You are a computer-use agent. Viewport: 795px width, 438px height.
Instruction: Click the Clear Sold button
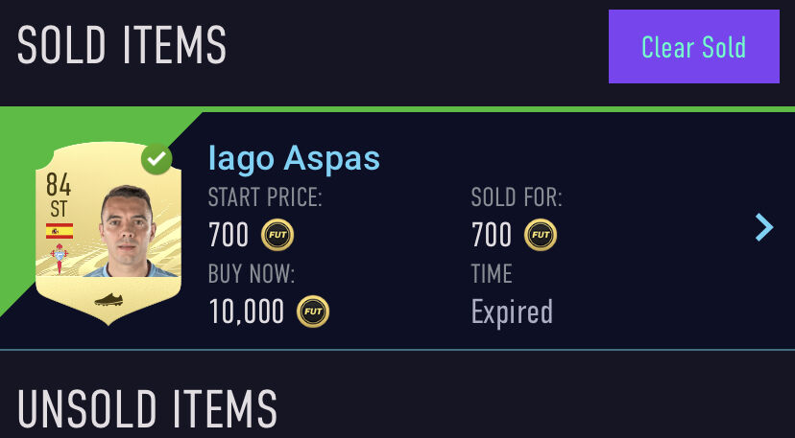(693, 47)
